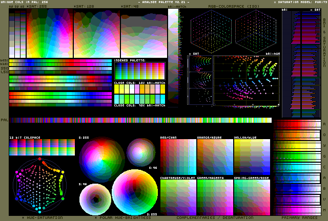This screenshot has width=328, height=221.
Task: Click the long PAL color strip
Action: [140, 120]
